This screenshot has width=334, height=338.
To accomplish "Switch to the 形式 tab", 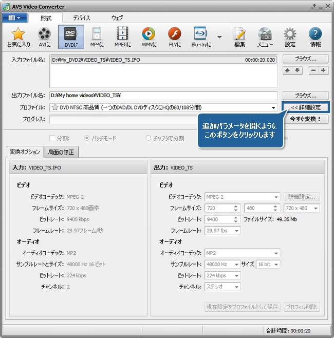I will point(46,18).
